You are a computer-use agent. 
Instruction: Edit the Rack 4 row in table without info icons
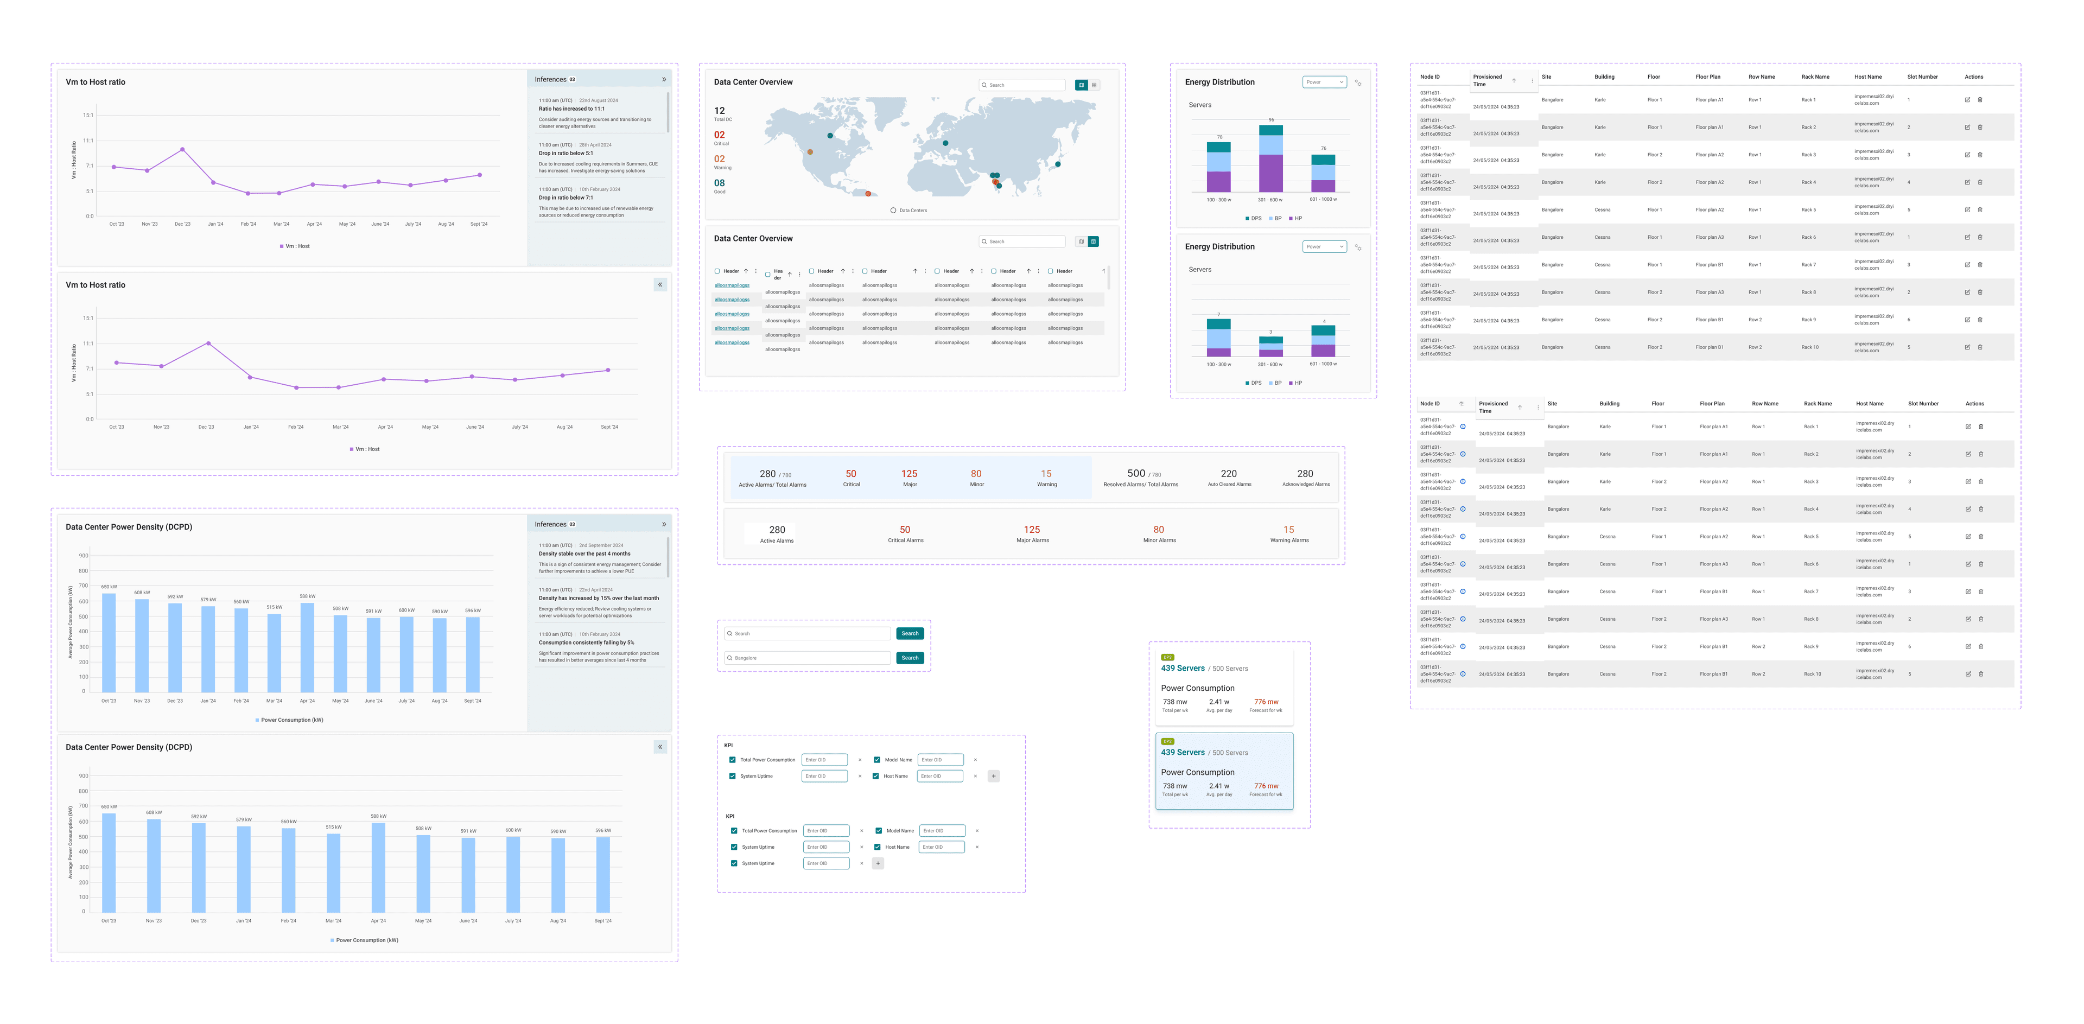click(1967, 182)
